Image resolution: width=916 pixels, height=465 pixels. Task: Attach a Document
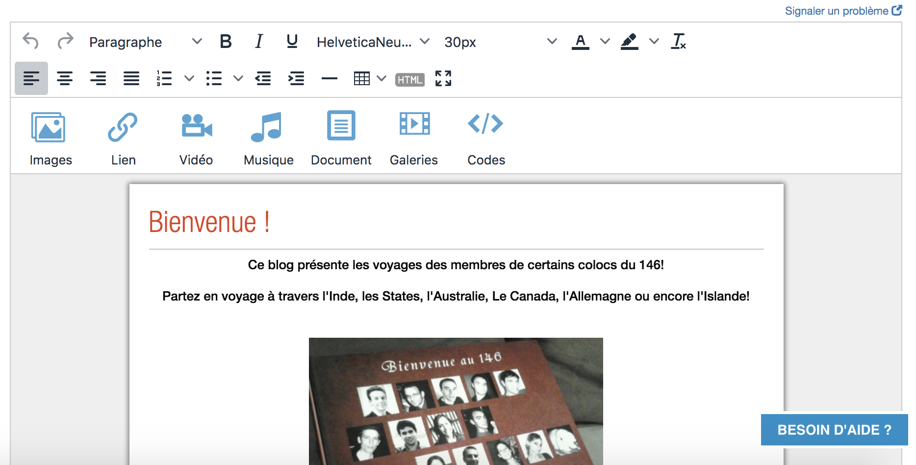[x=341, y=138]
